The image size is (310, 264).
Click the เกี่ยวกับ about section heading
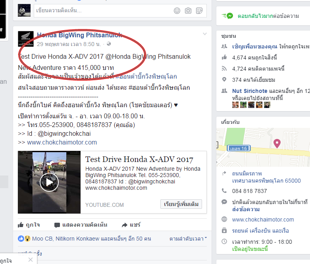pyautogui.click(x=230, y=122)
